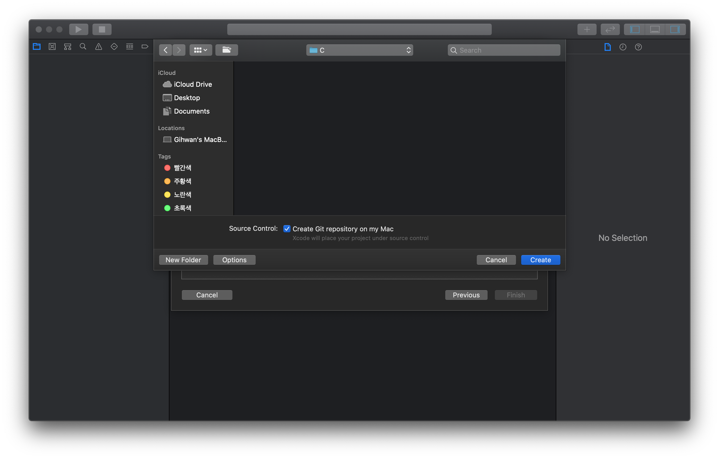Click the back navigation arrow

click(166, 50)
